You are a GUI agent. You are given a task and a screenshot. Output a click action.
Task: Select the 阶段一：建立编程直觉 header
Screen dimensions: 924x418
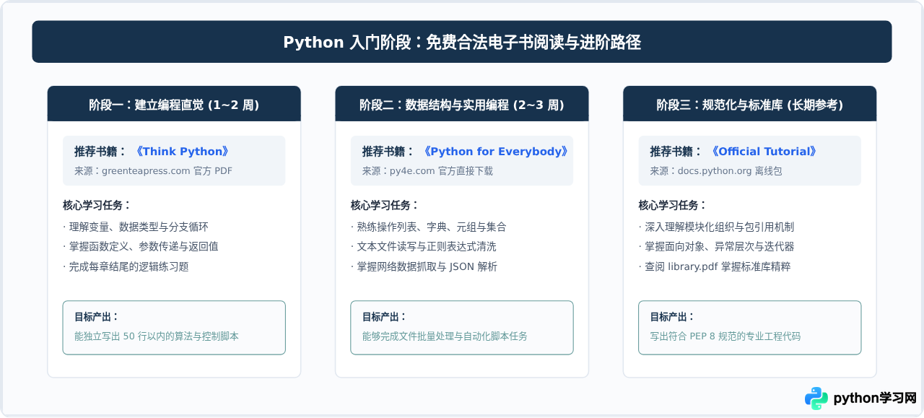point(174,105)
